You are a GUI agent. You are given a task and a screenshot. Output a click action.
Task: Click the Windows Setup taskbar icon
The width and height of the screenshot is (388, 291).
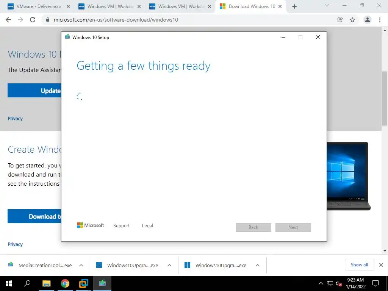point(102,283)
